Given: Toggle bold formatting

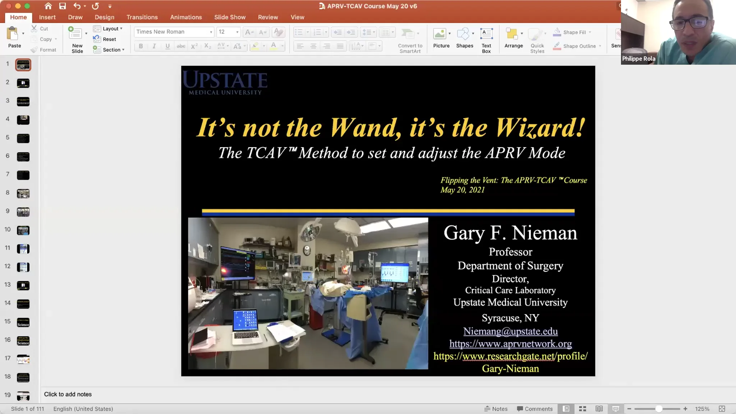Looking at the screenshot, I should click(141, 46).
